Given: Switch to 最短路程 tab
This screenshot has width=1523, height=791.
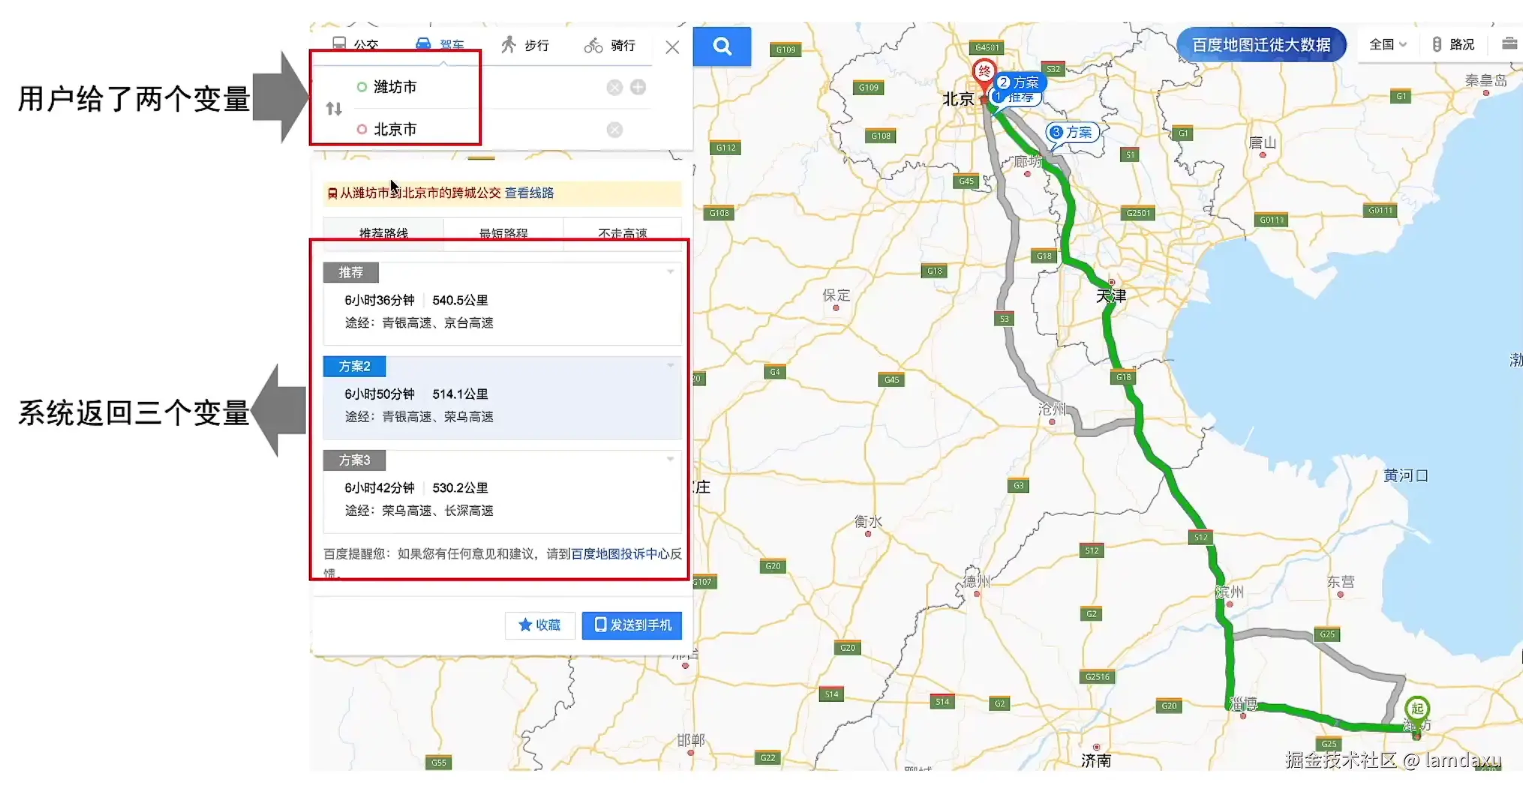Looking at the screenshot, I should click(503, 233).
